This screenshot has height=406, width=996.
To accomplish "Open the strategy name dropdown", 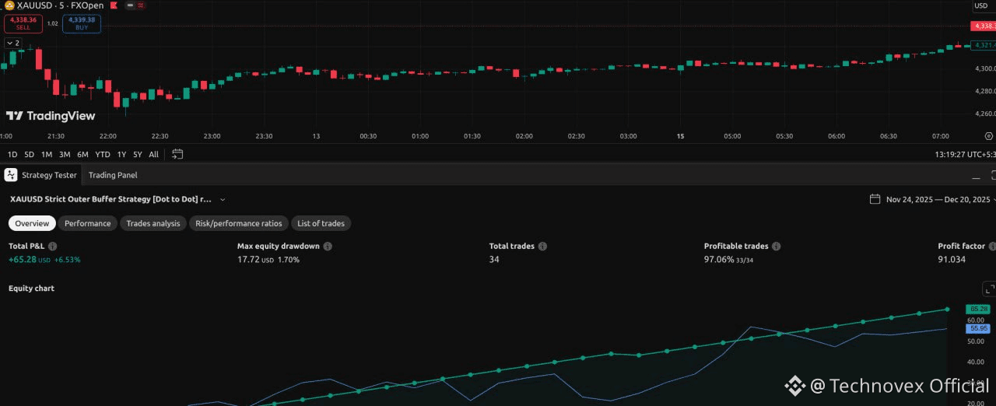I will point(223,199).
